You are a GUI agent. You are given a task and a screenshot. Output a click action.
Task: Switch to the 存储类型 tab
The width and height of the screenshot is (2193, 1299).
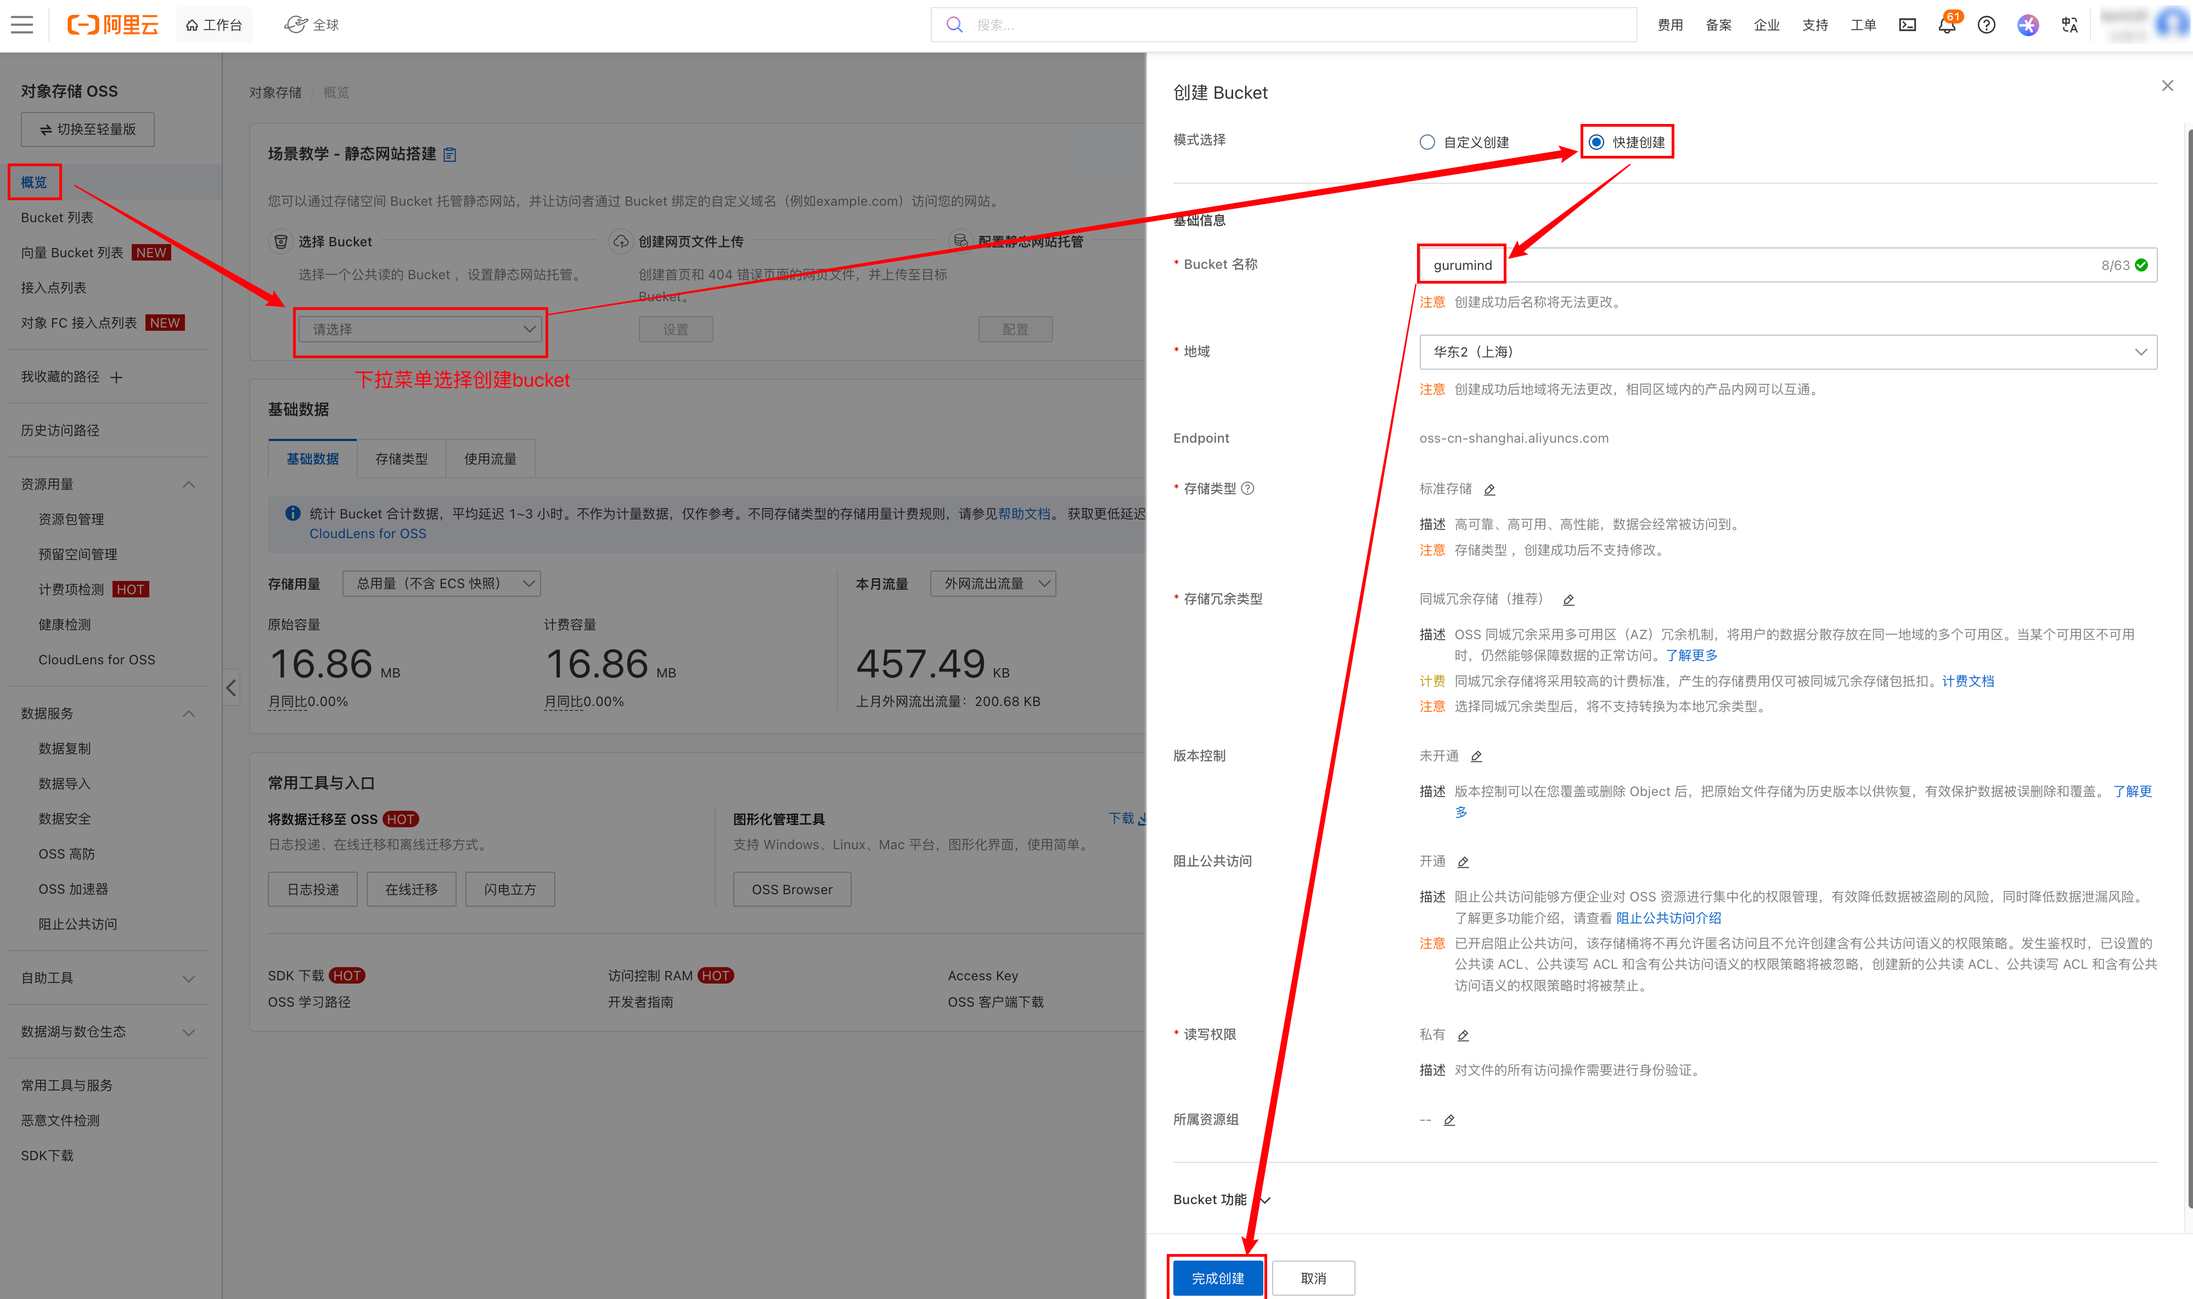[401, 459]
